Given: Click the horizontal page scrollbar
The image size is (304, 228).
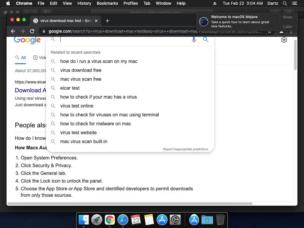Looking at the screenshot, I should tap(130, 204).
